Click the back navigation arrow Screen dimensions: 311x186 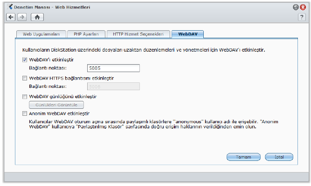[10, 17]
